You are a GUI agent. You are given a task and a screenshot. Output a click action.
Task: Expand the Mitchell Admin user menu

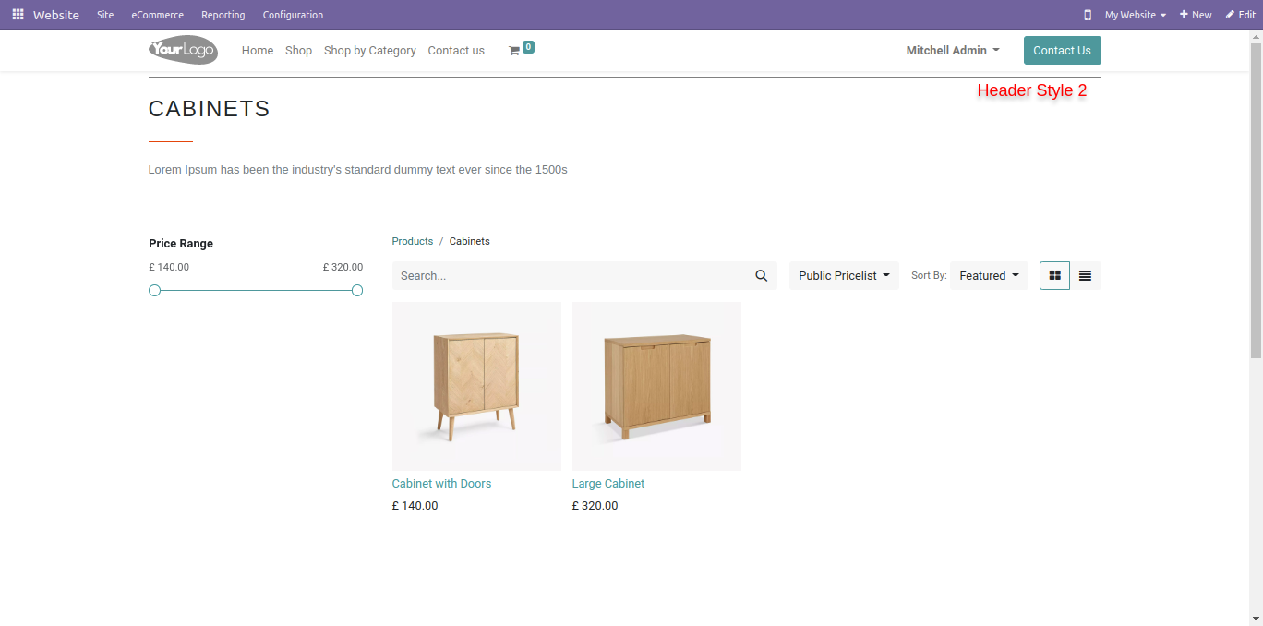point(953,51)
